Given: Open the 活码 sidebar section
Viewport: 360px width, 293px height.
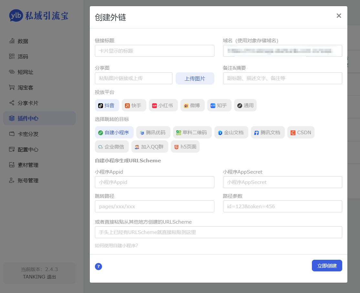Looking at the screenshot, I should point(23,56).
